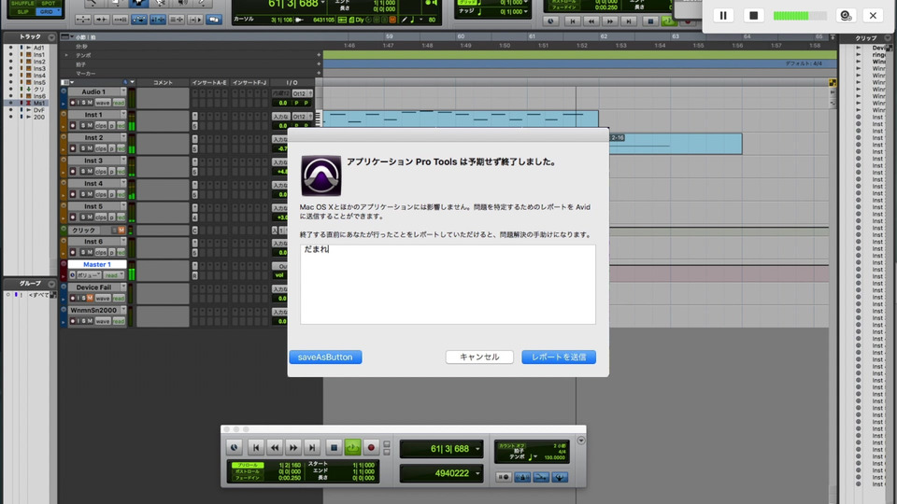
Task: Toggle Link Timeline and Edit Selection button
Action: [157, 20]
